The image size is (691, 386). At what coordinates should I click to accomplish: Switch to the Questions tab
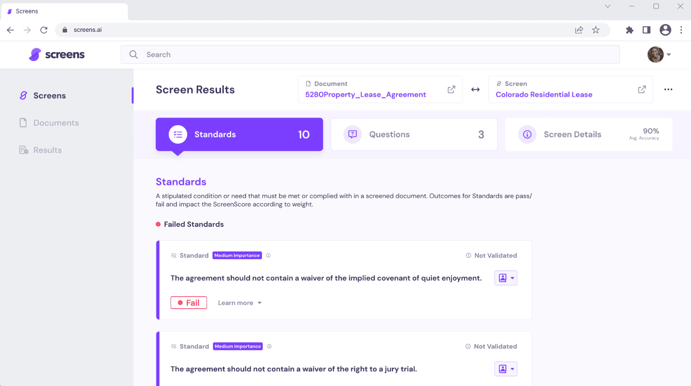tap(414, 134)
